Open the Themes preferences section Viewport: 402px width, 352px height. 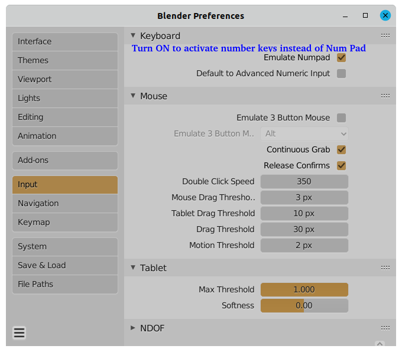(x=65, y=60)
